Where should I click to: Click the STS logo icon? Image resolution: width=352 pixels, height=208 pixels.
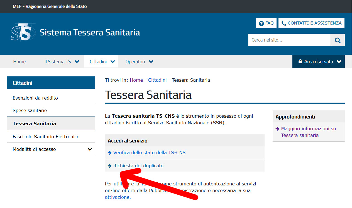[x=23, y=32]
